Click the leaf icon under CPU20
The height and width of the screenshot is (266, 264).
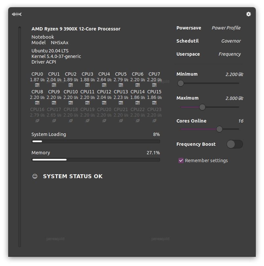click(104, 121)
